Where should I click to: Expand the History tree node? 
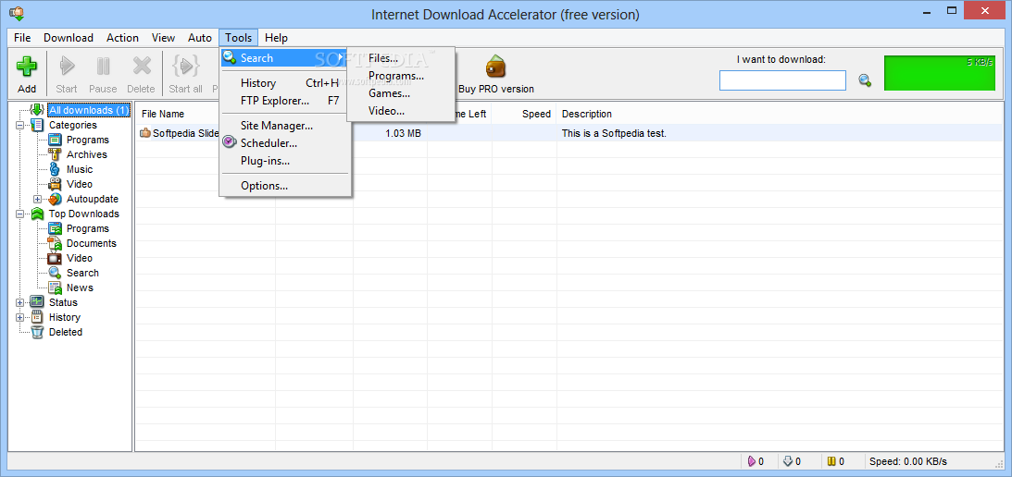click(20, 317)
